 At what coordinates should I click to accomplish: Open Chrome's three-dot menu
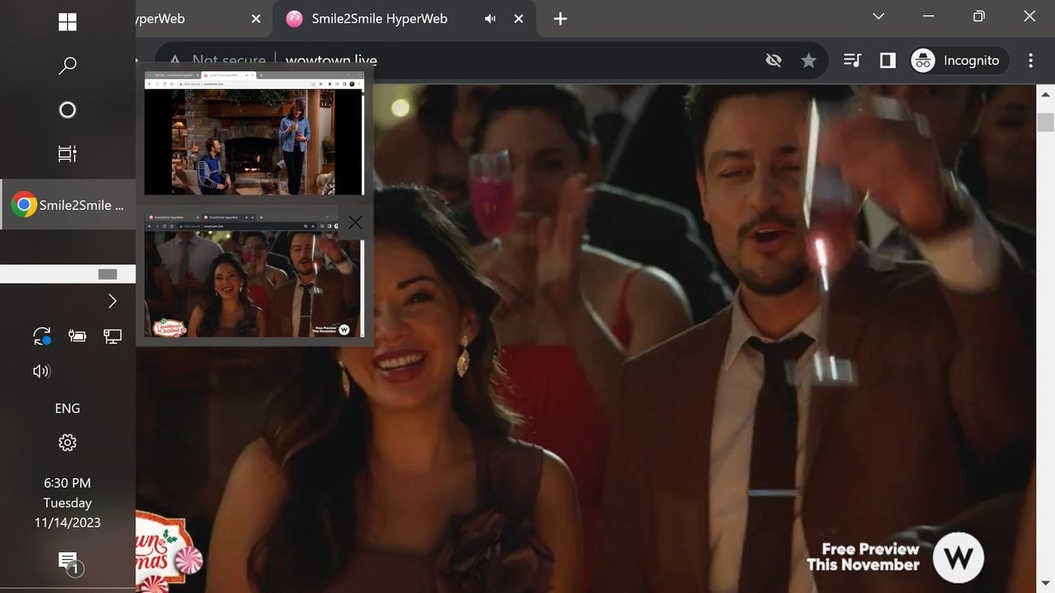(x=1030, y=60)
